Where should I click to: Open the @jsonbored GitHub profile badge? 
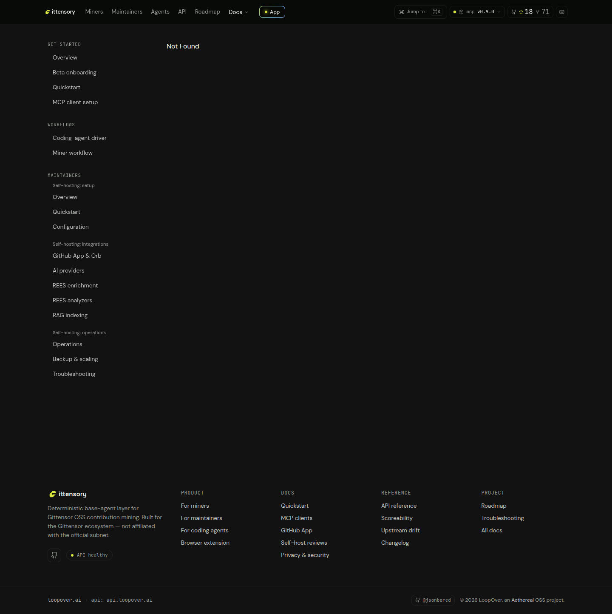[433, 600]
